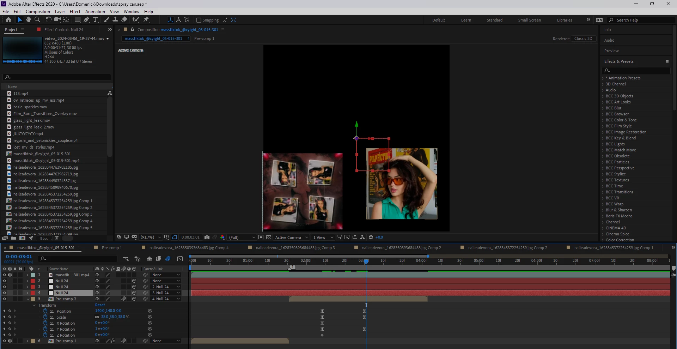Click the Position value 140.0,140.0,0.0
This screenshot has width=677, height=349.
tap(108, 311)
